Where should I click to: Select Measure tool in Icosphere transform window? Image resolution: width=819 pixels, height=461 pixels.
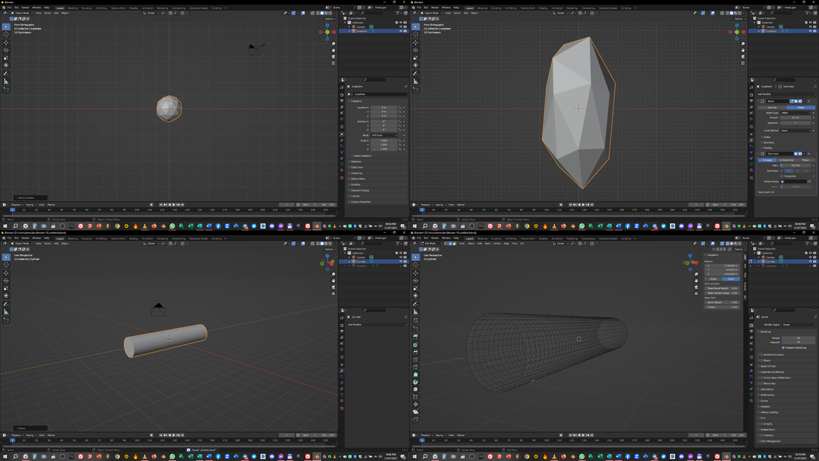point(6,81)
